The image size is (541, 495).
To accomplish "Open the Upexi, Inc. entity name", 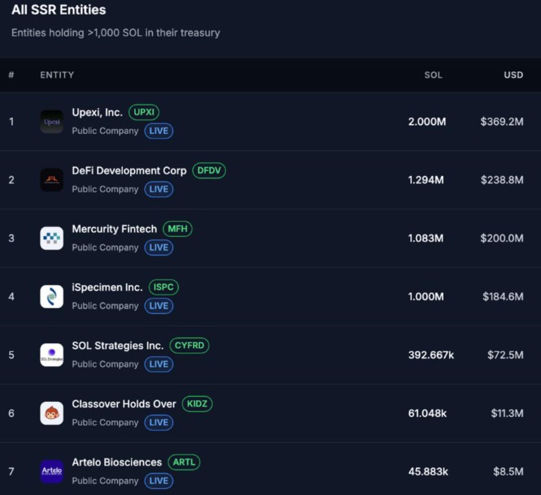I will coord(97,112).
